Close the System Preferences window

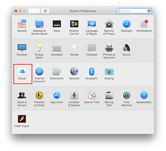tap(16, 11)
